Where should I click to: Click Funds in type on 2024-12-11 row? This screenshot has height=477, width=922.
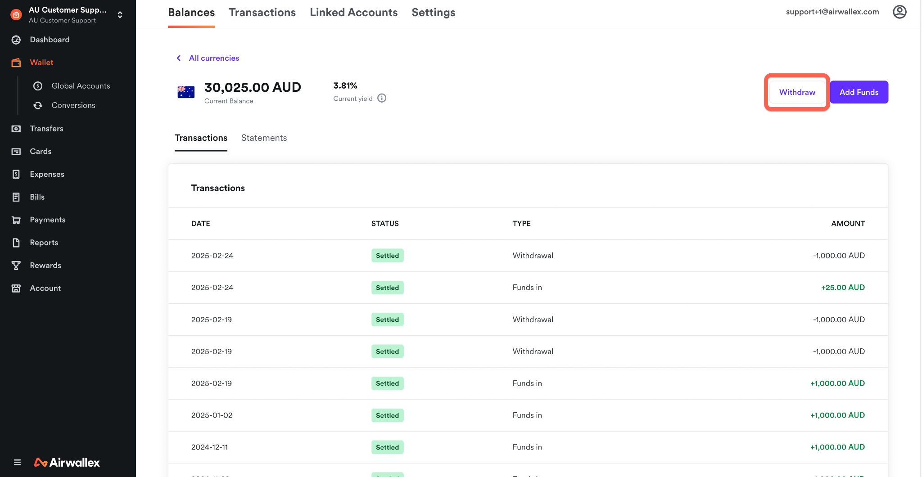click(527, 447)
